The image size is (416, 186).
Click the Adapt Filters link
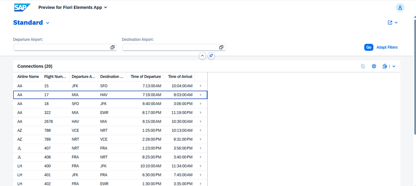(x=387, y=47)
